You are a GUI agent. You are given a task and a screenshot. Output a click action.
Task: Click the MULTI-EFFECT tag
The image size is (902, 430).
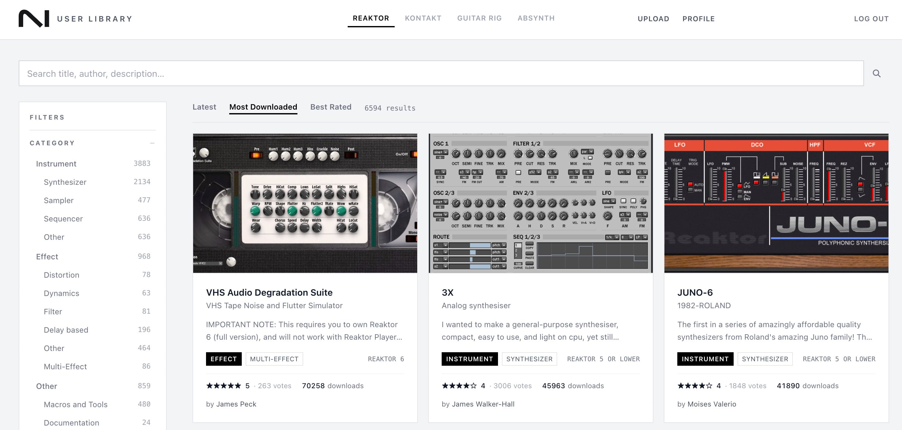point(274,359)
